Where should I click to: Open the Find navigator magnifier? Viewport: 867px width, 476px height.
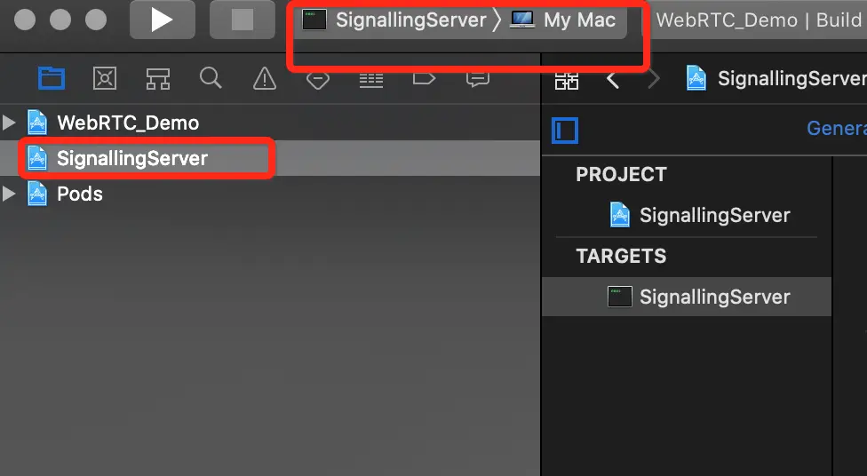pyautogui.click(x=211, y=78)
